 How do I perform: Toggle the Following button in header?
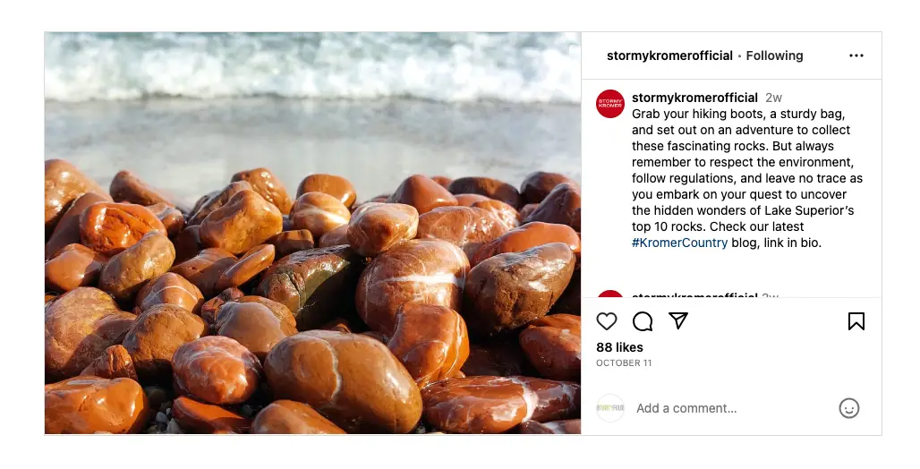tap(774, 55)
